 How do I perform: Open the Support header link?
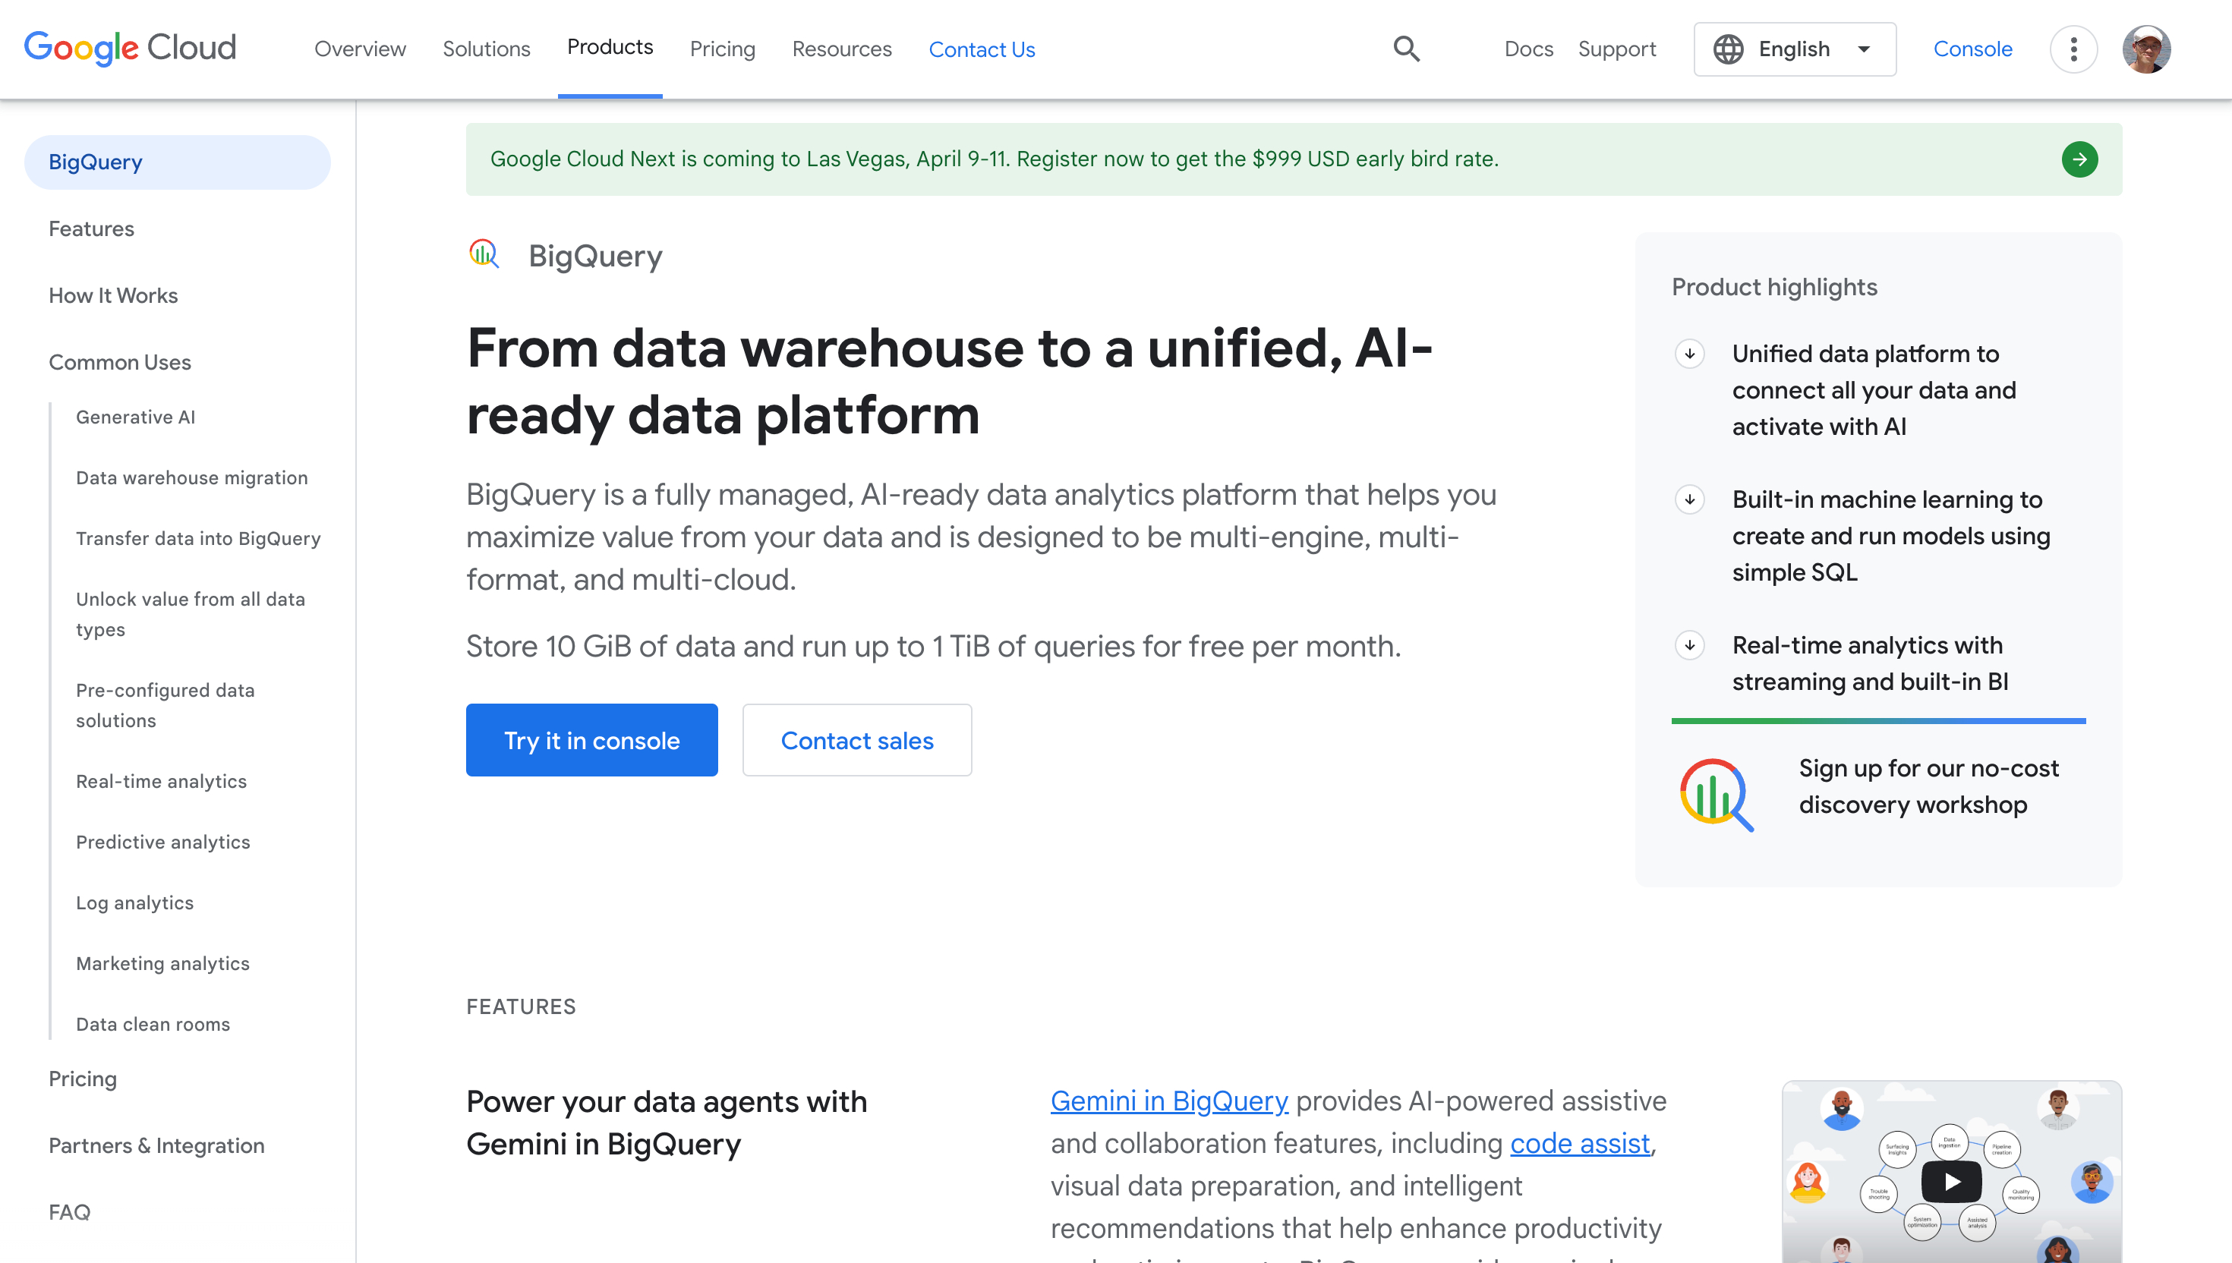[x=1617, y=49]
